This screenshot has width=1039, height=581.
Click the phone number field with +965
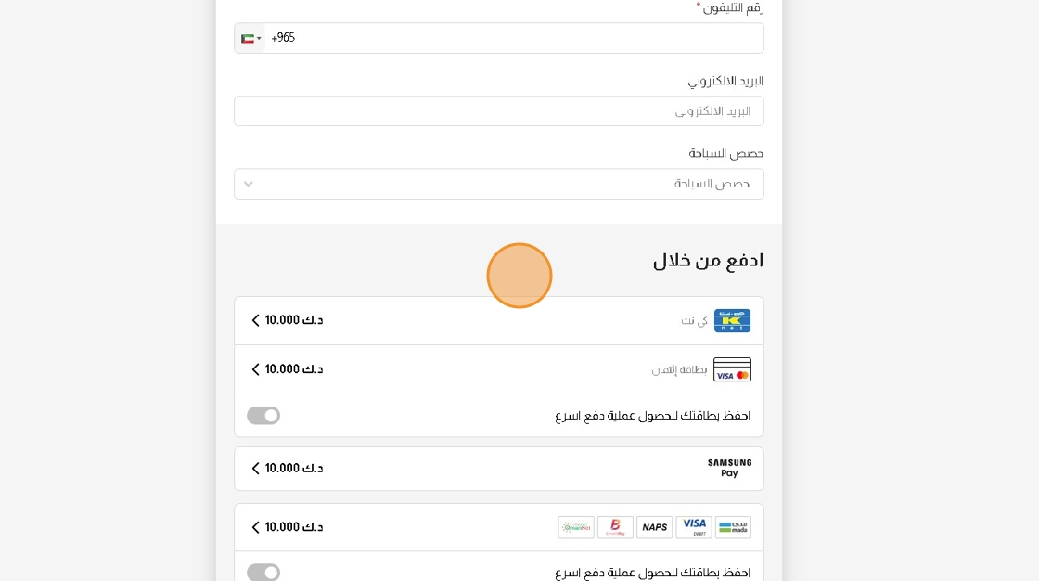point(515,38)
